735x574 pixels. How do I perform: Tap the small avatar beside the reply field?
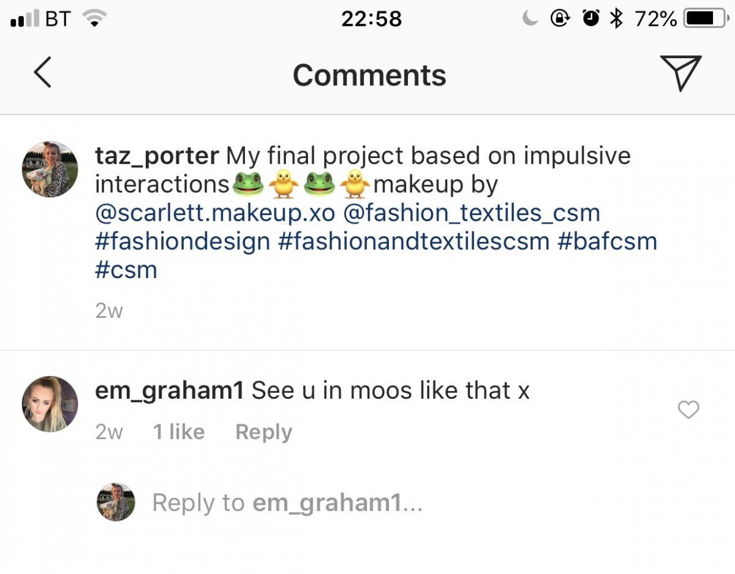(116, 502)
